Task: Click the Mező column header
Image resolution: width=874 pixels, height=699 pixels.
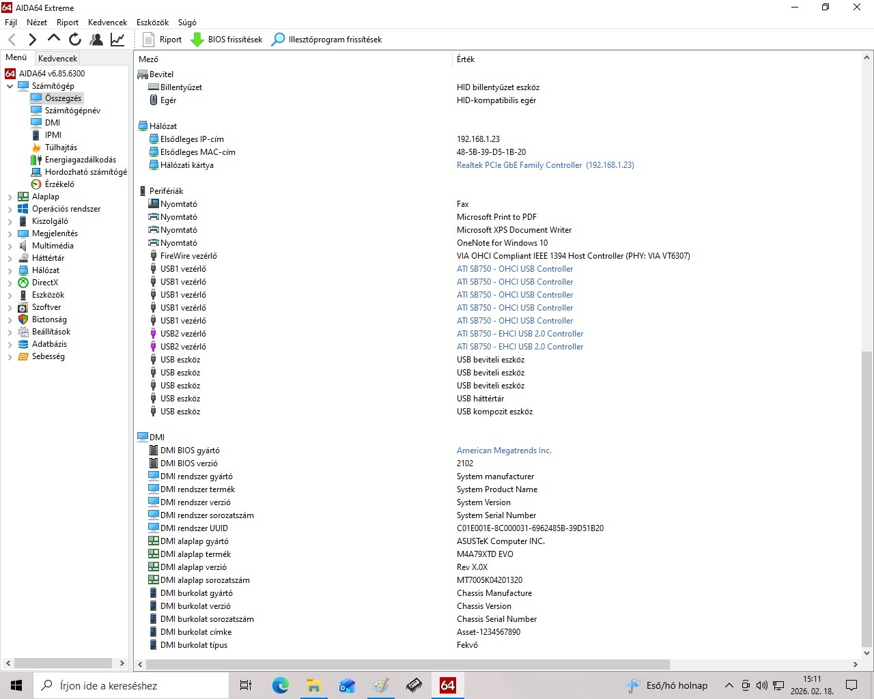Action: 294,59
